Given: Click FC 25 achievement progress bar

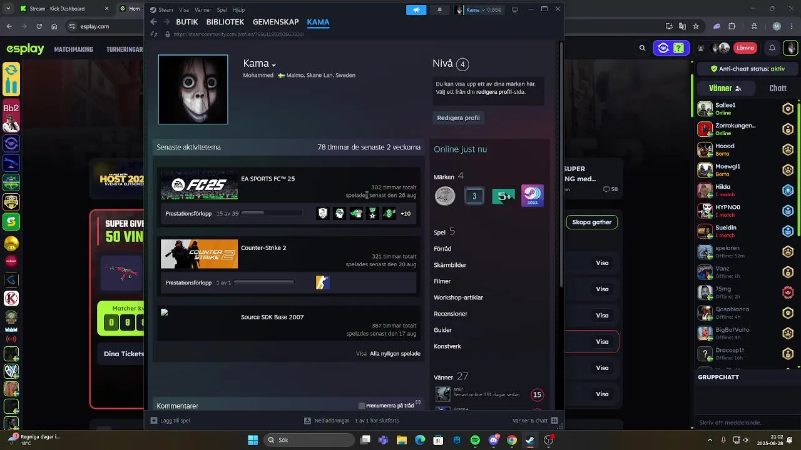Looking at the screenshot, I should pos(272,213).
